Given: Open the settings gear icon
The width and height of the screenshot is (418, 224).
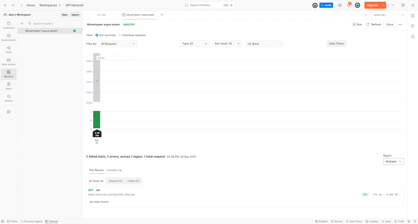Looking at the screenshot, I should (x=340, y=5).
